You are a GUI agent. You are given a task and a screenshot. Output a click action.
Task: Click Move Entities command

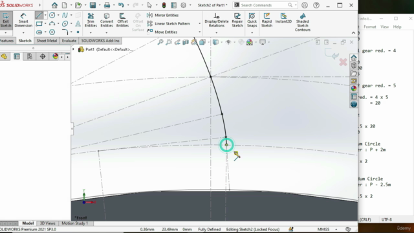click(162, 32)
